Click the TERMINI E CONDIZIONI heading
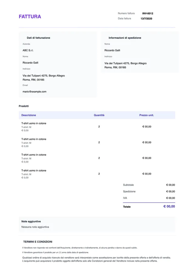Viewport: 194px width, 274px height. (x=38, y=242)
